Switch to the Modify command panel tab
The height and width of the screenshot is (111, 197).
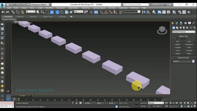click(177, 23)
